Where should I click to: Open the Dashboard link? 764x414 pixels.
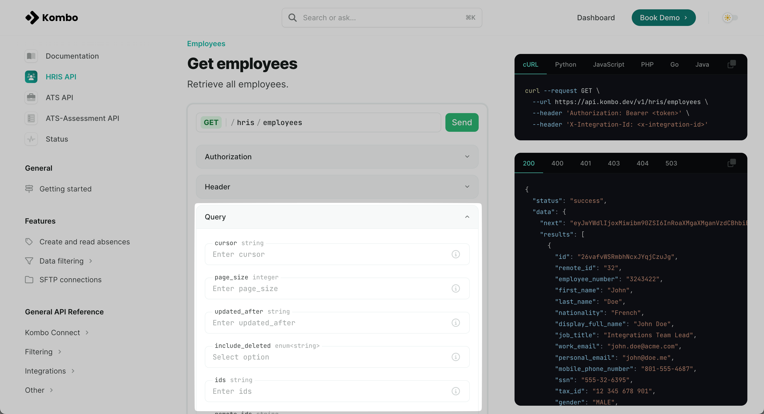point(596,18)
